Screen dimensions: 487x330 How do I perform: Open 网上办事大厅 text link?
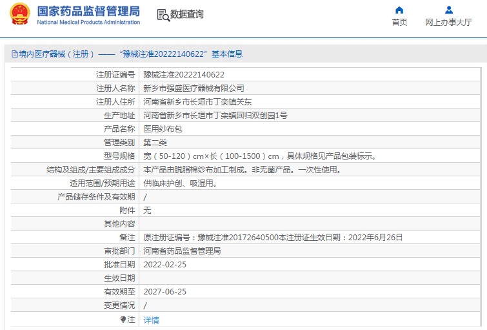click(448, 23)
